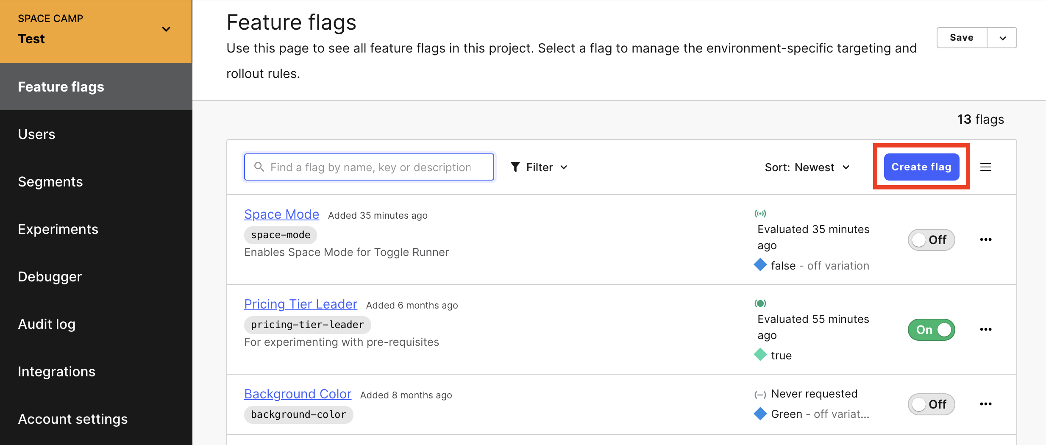Click the background-color key tag
This screenshot has height=445, width=1046.
click(298, 414)
